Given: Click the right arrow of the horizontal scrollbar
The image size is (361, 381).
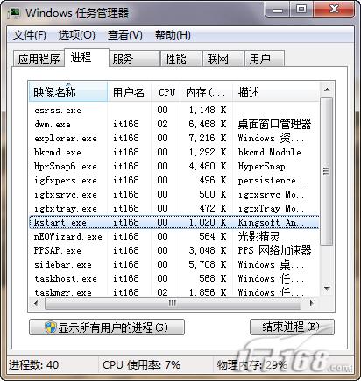Looking at the screenshot, I should 311,303.
